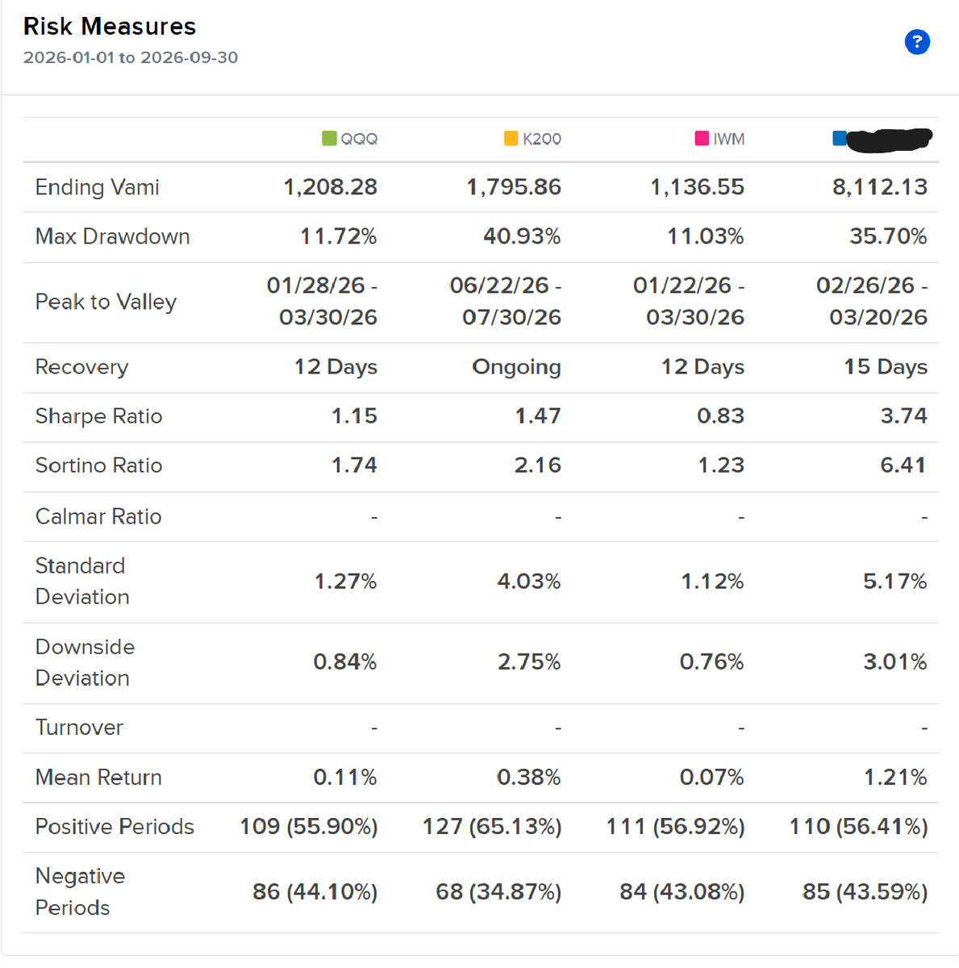Click Ending Vami value 1,795.86
This screenshot has height=968, width=959.
(514, 187)
